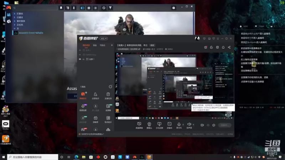The image size is (285, 160).
Task: Show hidden system tray icons chevron
Action: click(x=231, y=157)
